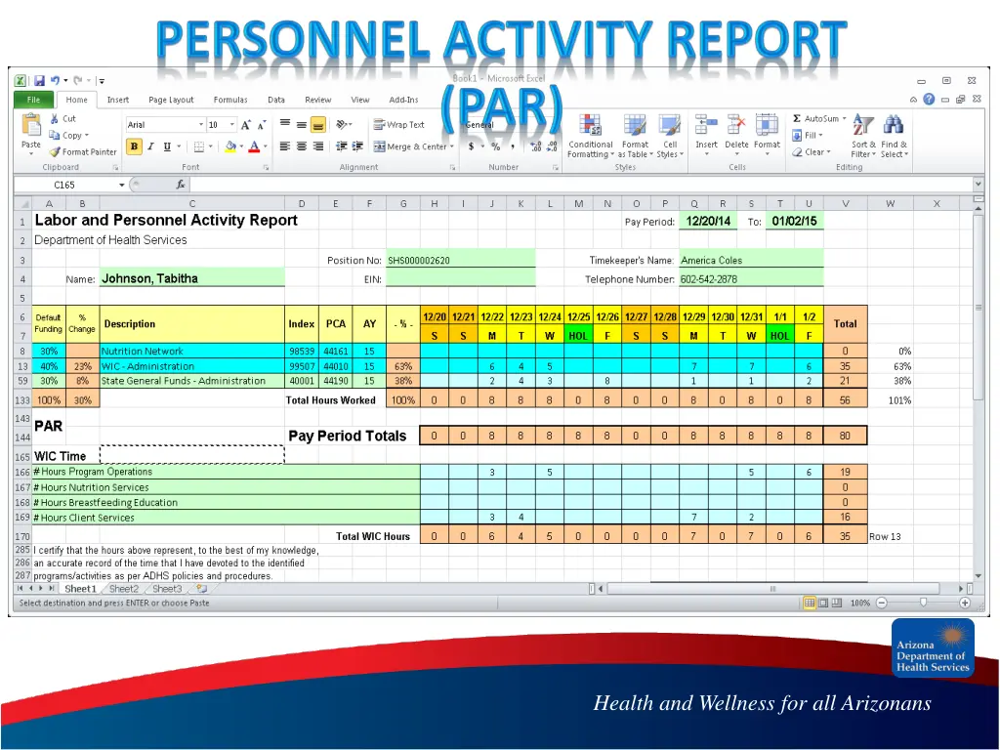This screenshot has height=750, width=1000.
Task: Click the Decrease Indent icon
Action: coord(341,146)
